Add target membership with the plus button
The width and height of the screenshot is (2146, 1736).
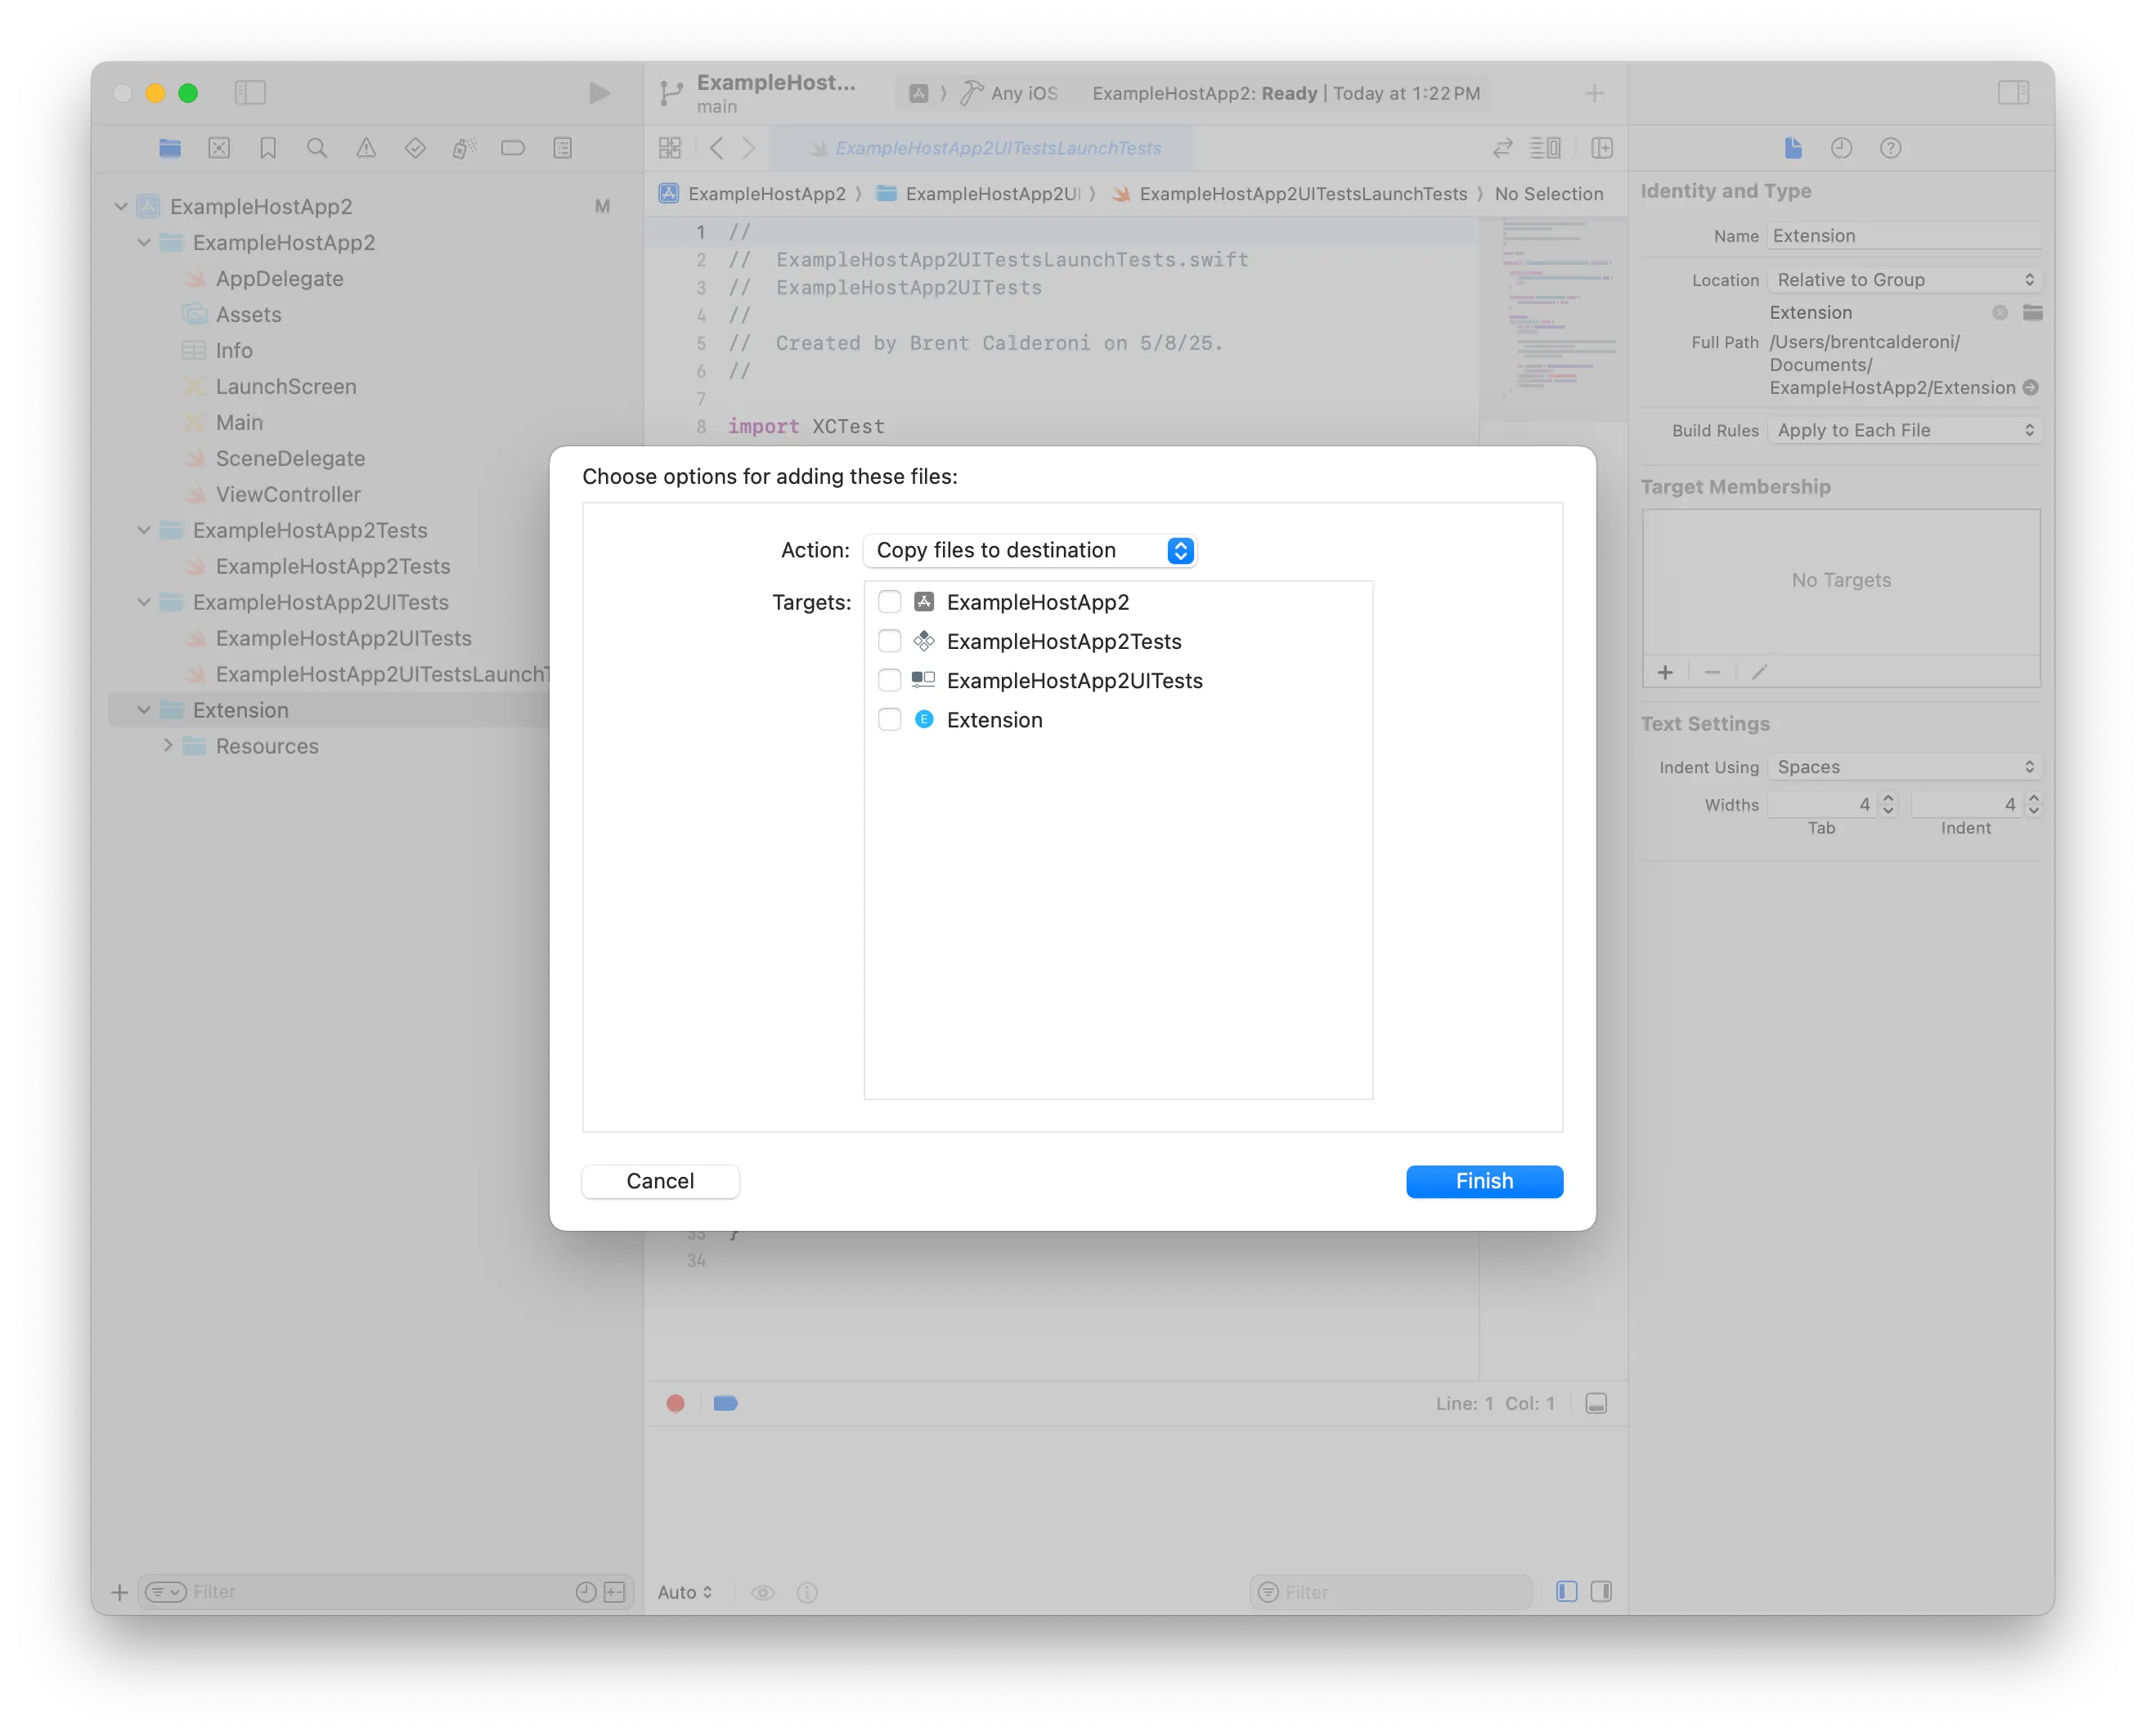tap(1665, 672)
